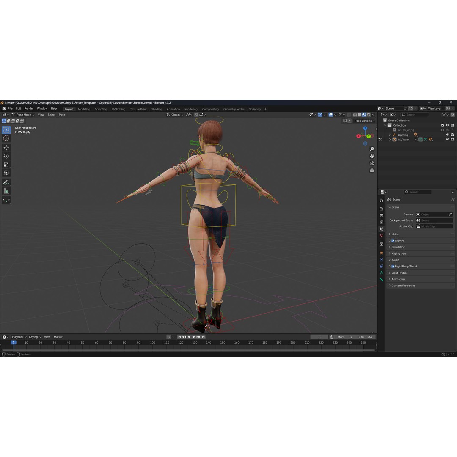The image size is (457, 457).
Task: Open the Physics properties tab
Action: coord(381,259)
